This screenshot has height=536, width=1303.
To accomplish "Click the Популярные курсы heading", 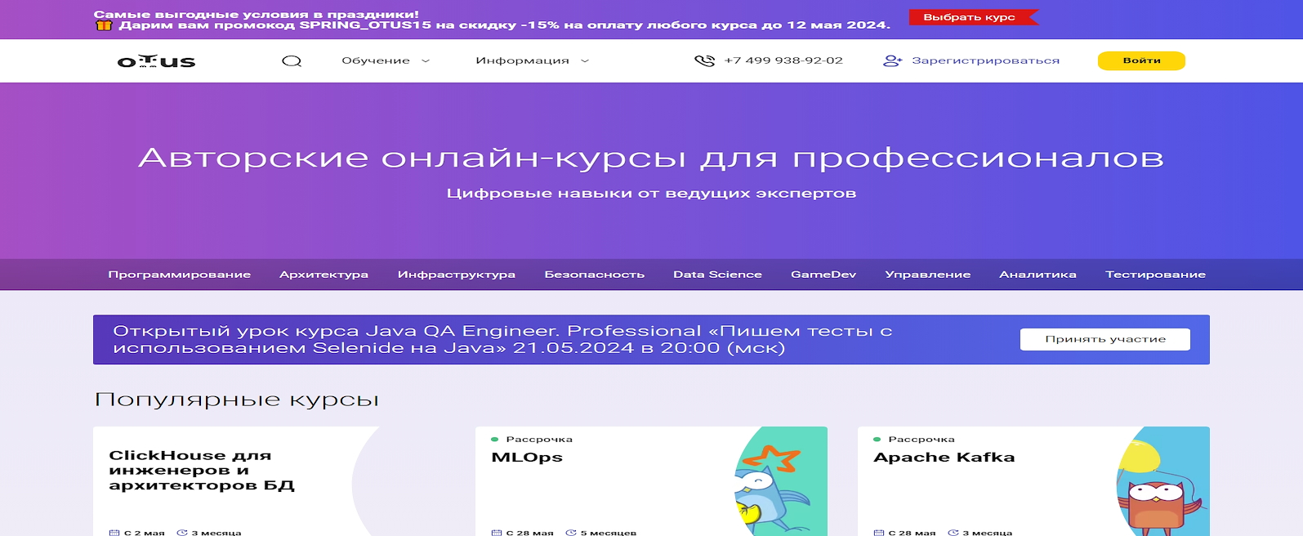I will 237,400.
